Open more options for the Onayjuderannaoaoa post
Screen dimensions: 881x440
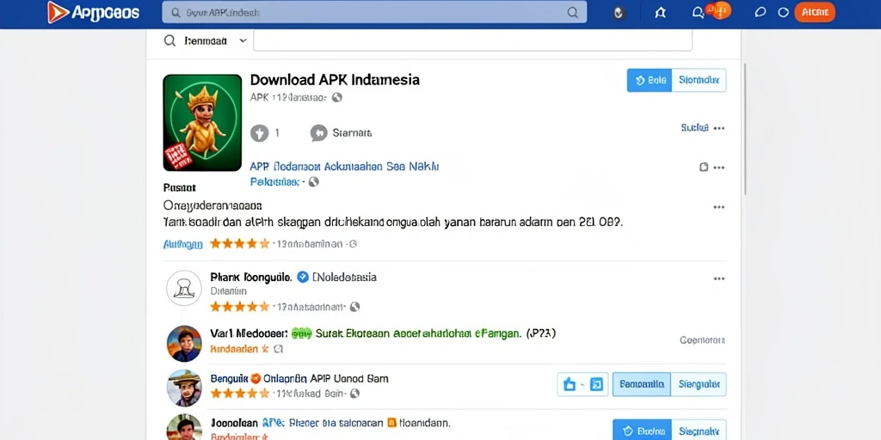coord(718,207)
